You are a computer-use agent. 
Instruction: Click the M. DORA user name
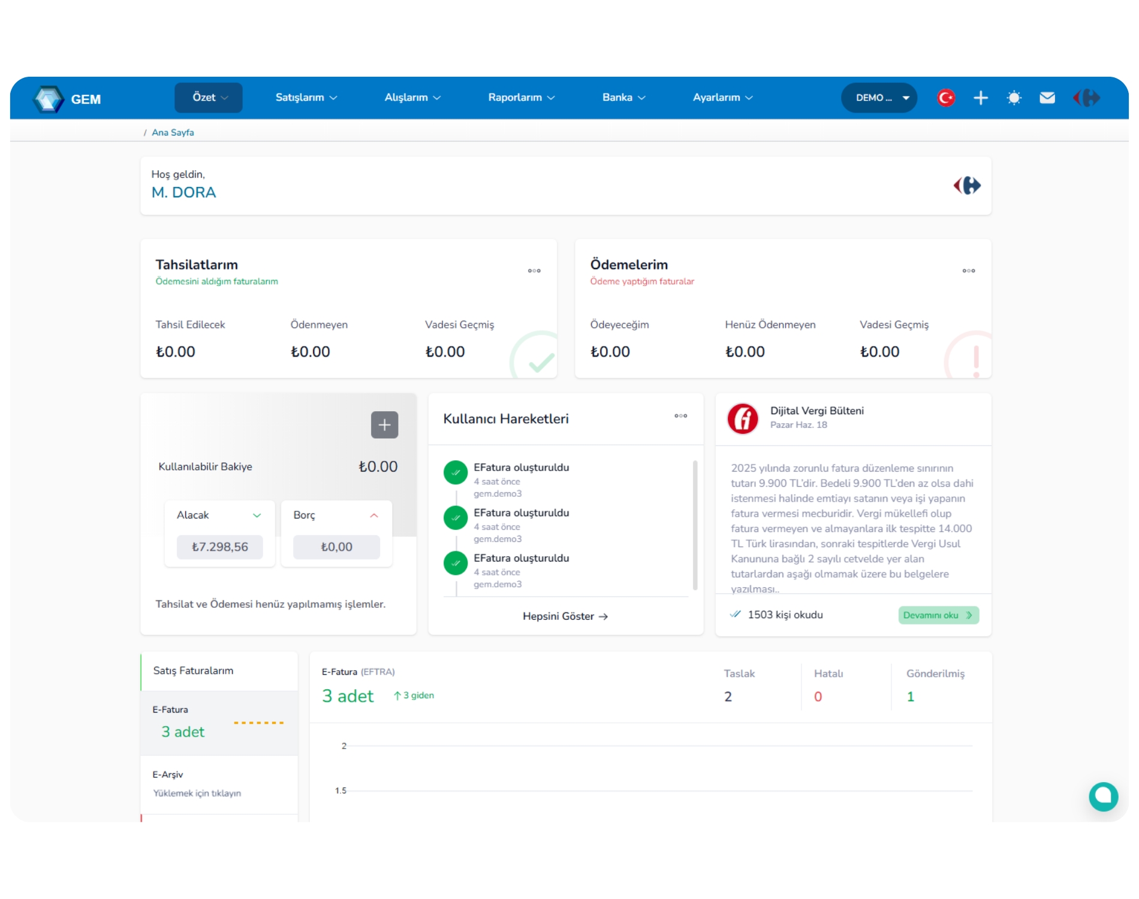(183, 192)
